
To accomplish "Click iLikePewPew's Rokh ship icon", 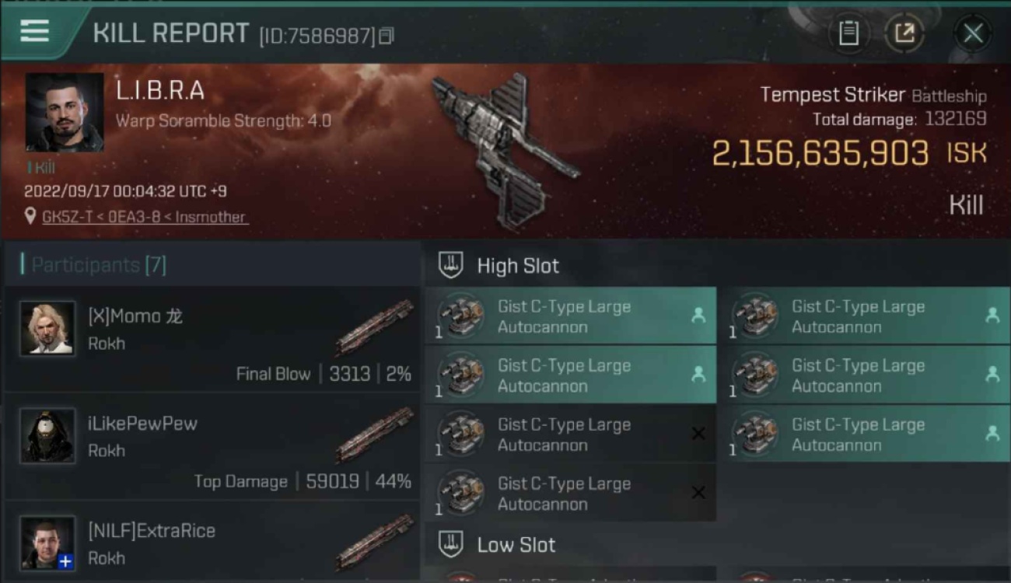I will (x=376, y=435).
